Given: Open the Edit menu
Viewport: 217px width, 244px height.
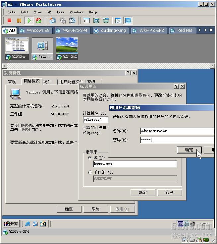Looking at the screenshot, I should point(25,12).
